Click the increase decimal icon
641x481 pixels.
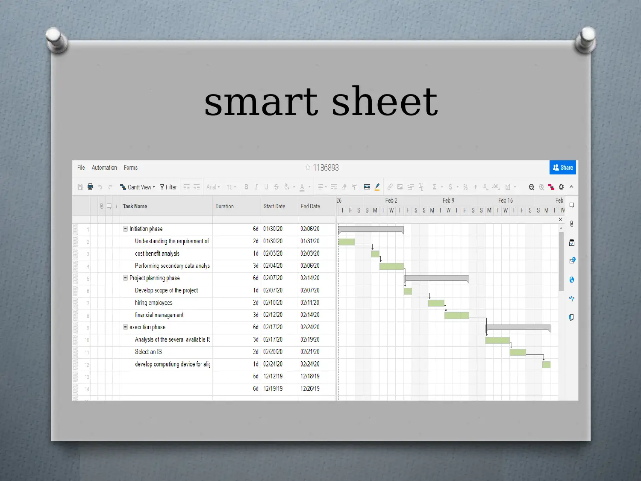[496, 187]
